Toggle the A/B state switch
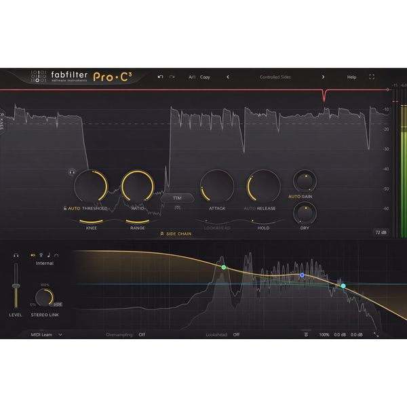 click(x=192, y=77)
